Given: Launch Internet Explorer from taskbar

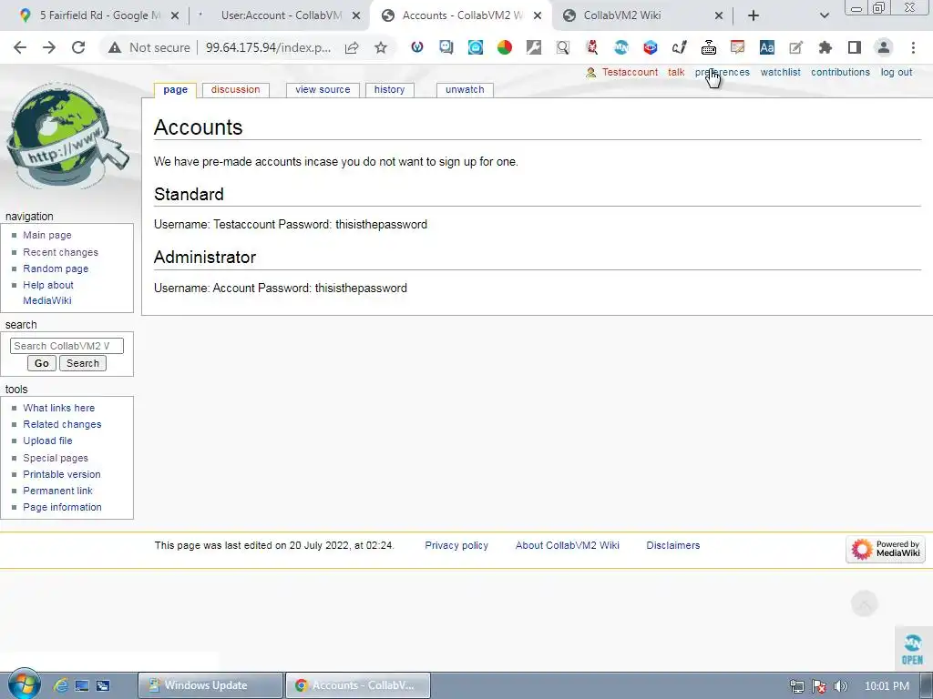Looking at the screenshot, I should [61, 685].
